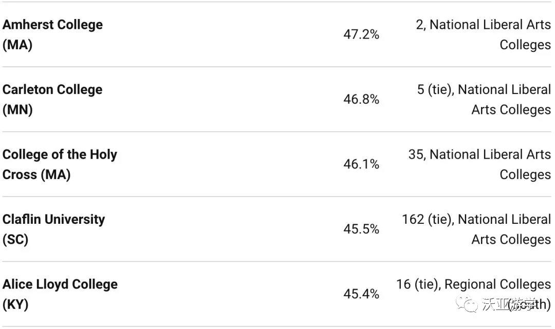This screenshot has width=555, height=329.
Task: Select Amherst's rank 2 National Liberal Arts text
Action: click(483, 34)
